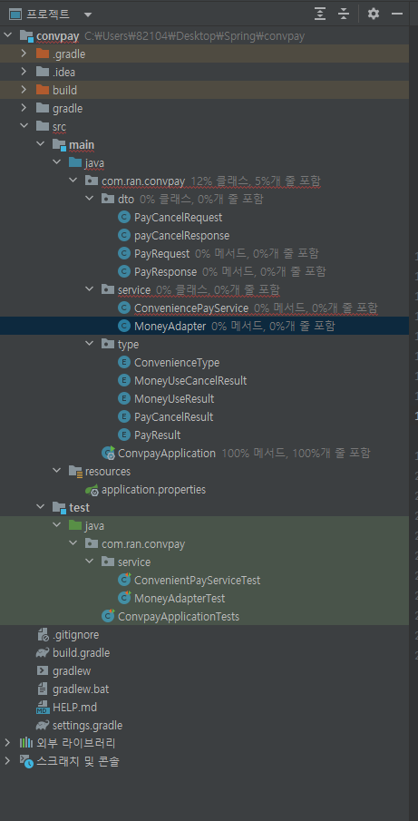Select MoneyAdapterTest file name
418x821 pixels.
click(x=180, y=598)
